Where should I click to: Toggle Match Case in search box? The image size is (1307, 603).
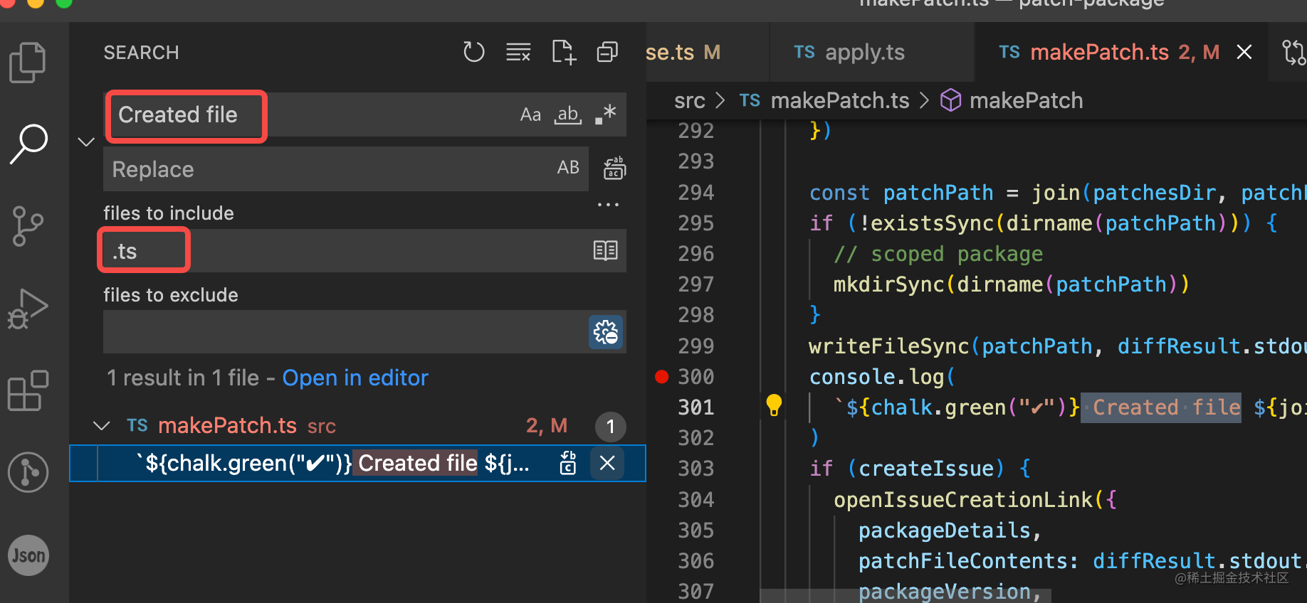coord(530,114)
